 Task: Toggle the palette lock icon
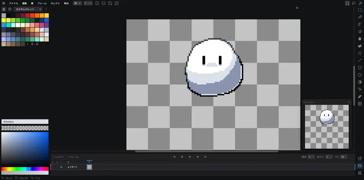coord(4,9)
